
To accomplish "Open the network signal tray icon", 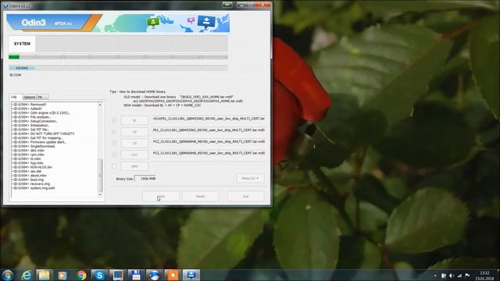I will click(459, 276).
